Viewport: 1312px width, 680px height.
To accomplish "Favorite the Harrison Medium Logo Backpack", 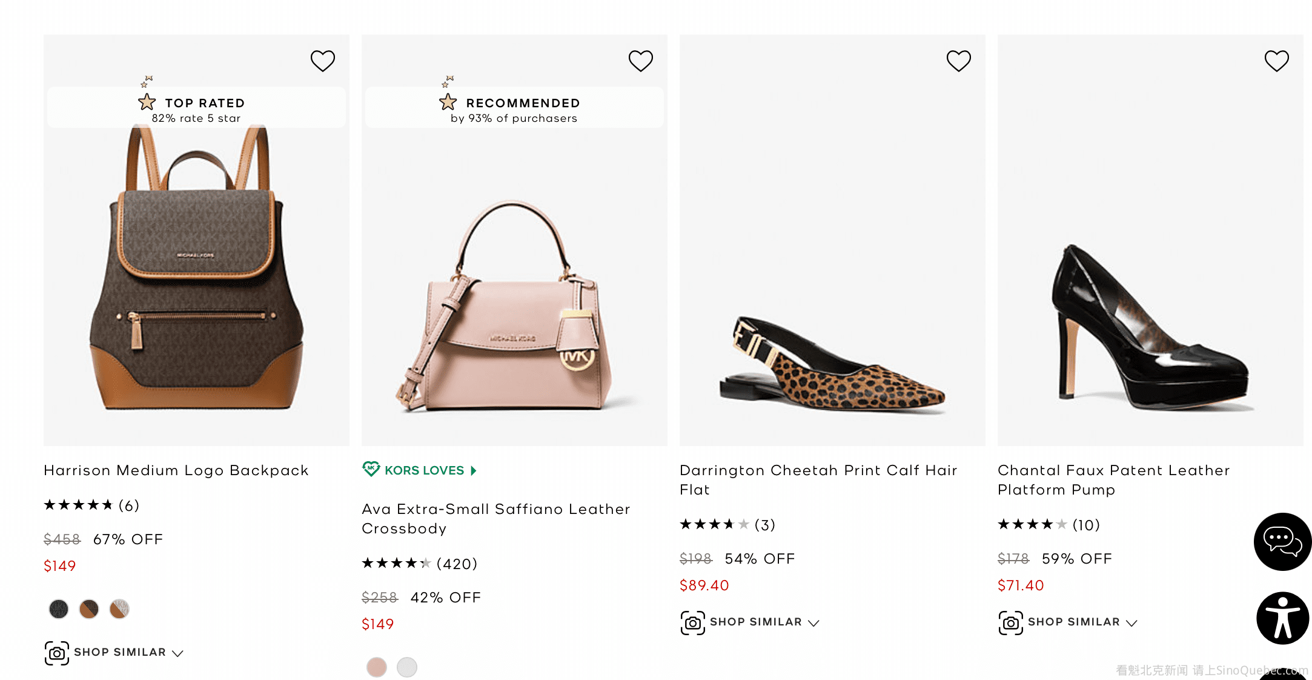I will [323, 61].
